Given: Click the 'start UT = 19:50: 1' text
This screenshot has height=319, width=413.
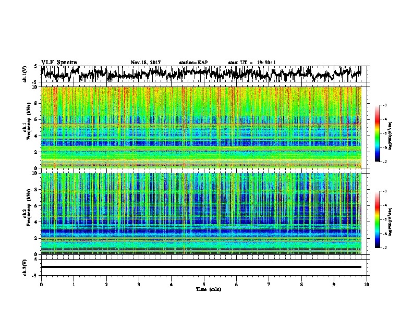Looking at the screenshot, I should click(252, 63).
